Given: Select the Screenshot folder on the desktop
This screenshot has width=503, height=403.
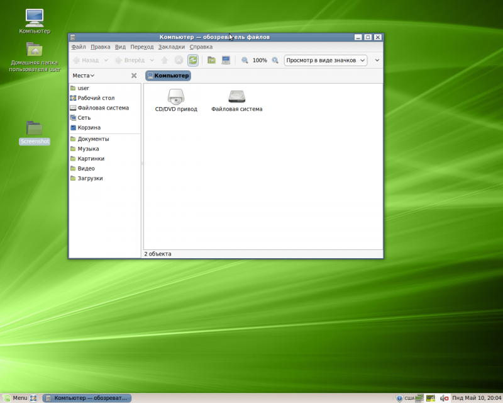Looking at the screenshot, I should coord(35,133).
